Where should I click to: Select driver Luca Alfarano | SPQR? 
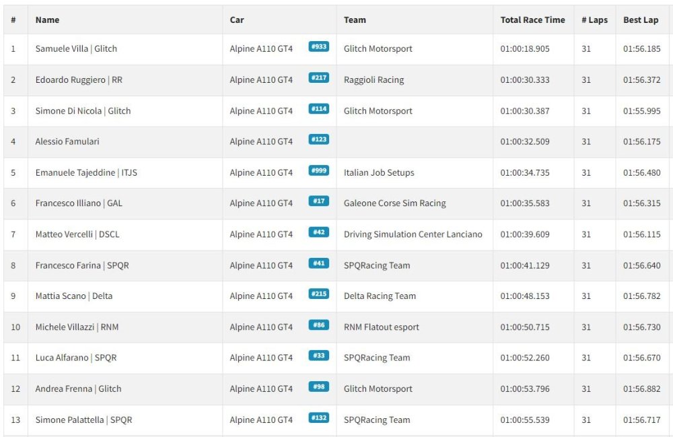(x=76, y=358)
